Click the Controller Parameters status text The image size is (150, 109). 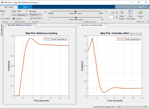[x=120, y=107]
